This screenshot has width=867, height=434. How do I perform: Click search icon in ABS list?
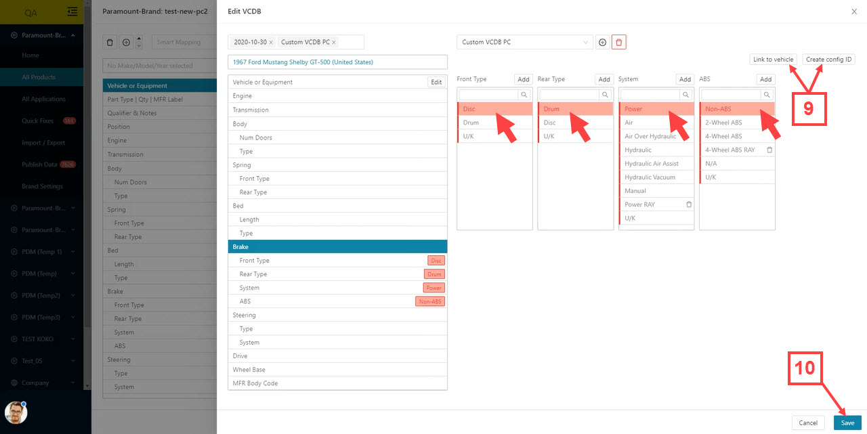766,95
